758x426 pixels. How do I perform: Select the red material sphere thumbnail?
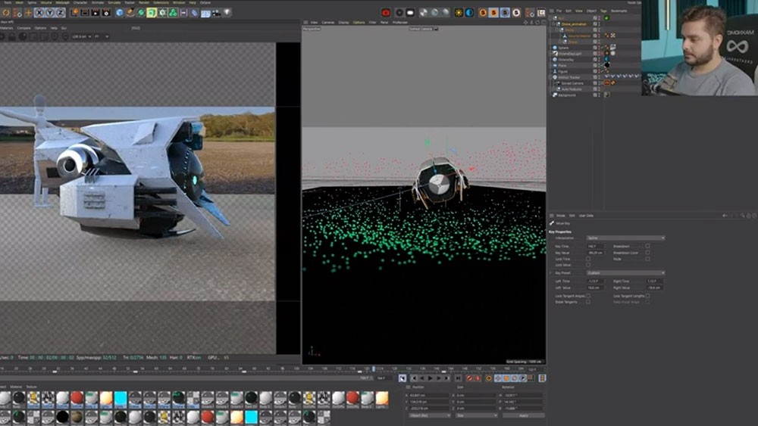tap(77, 398)
